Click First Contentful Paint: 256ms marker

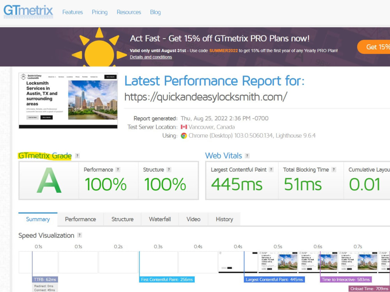point(167,280)
